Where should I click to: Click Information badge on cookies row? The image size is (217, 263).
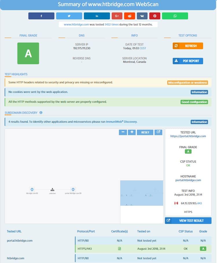click(199, 92)
